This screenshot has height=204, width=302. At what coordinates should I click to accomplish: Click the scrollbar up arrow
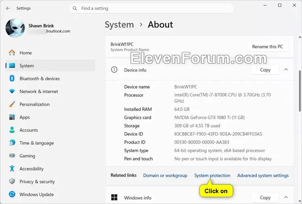click(x=300, y=37)
